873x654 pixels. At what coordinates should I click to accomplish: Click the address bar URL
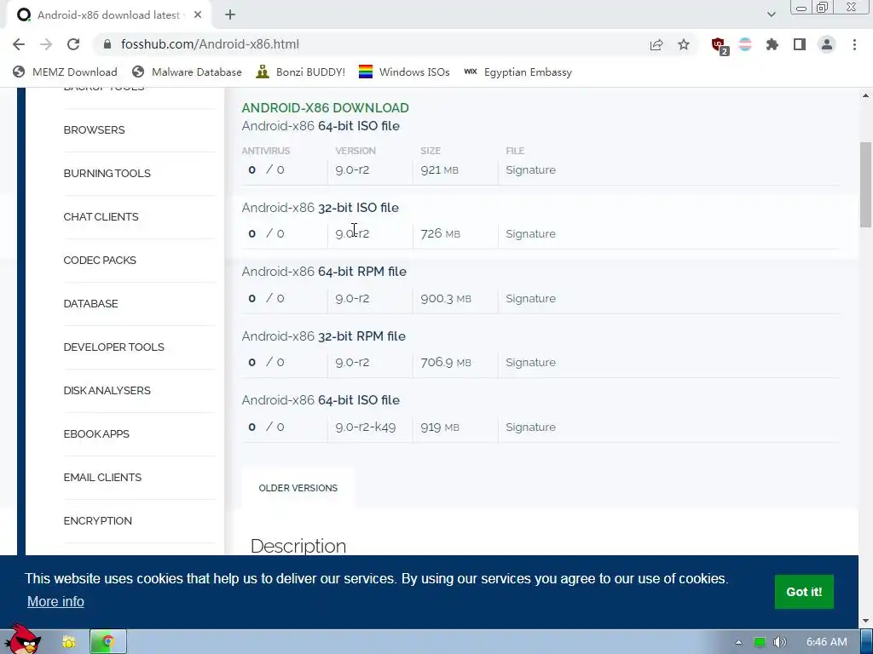(210, 44)
